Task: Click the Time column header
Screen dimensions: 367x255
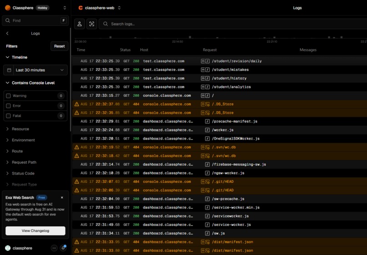Action: (81, 50)
